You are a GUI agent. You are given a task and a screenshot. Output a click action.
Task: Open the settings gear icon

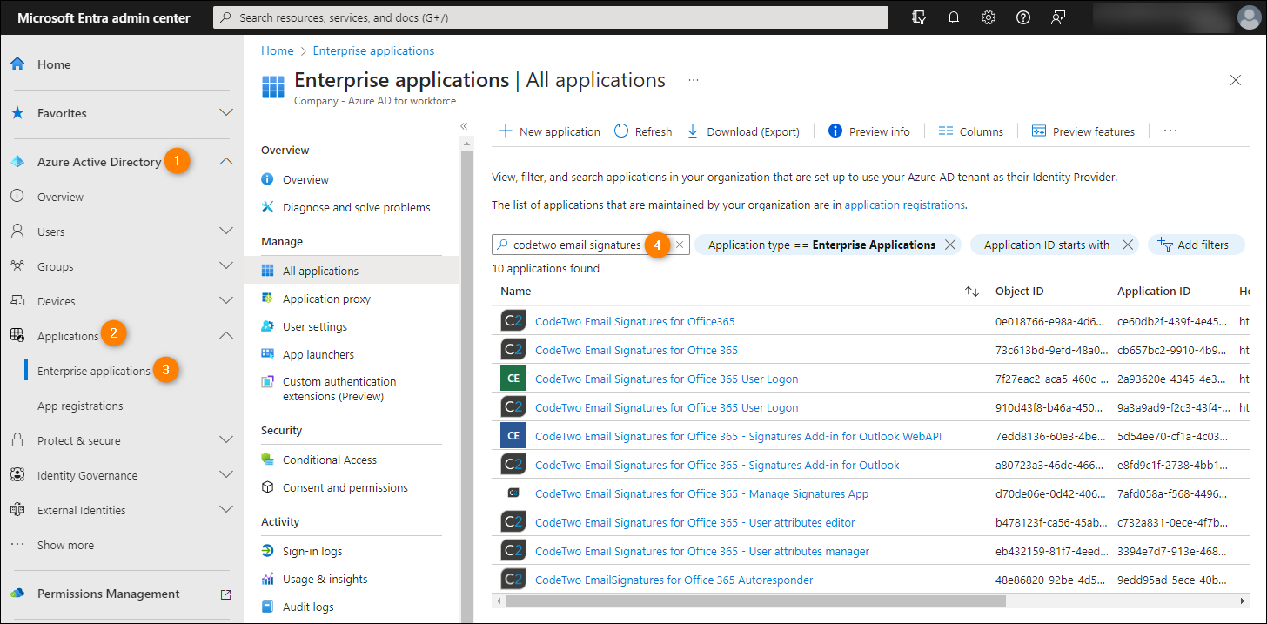point(989,17)
